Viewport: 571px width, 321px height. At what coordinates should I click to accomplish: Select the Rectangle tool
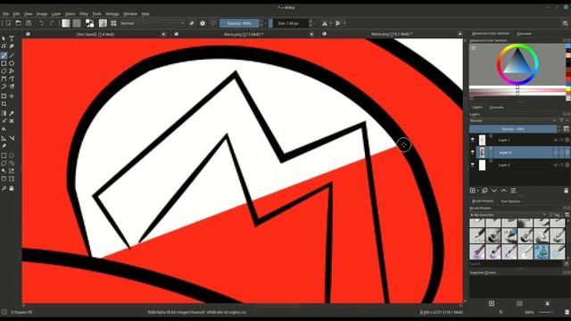4,63
